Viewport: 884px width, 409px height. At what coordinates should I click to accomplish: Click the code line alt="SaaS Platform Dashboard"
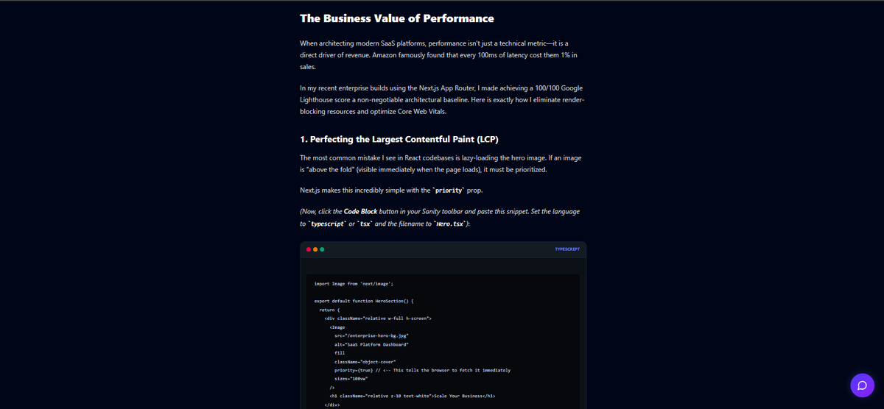coord(371,344)
